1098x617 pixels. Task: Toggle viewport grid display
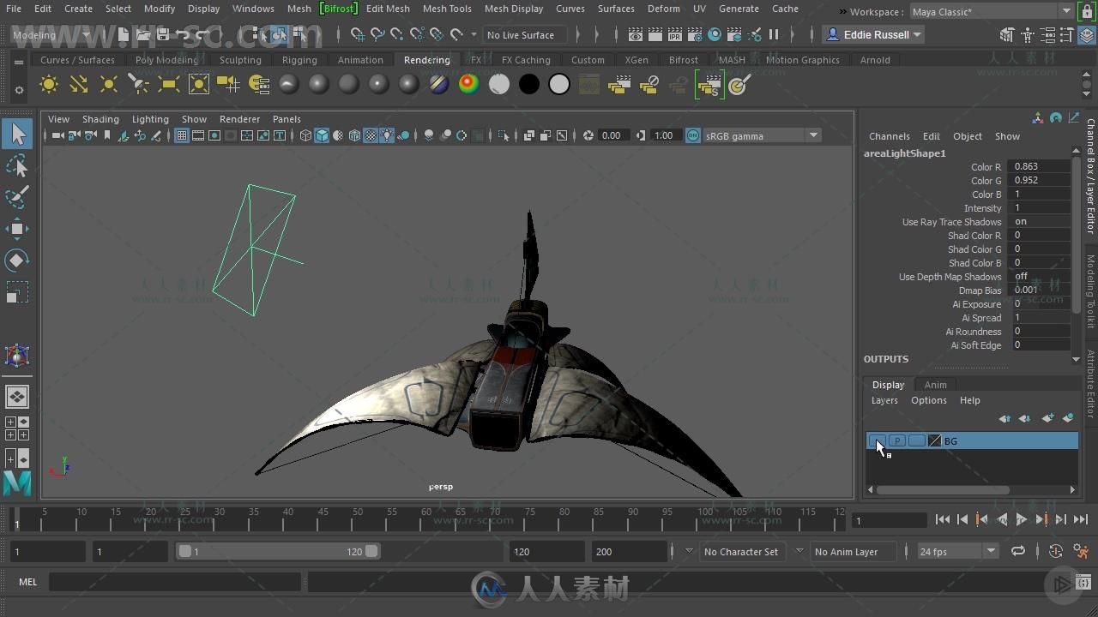[182, 135]
